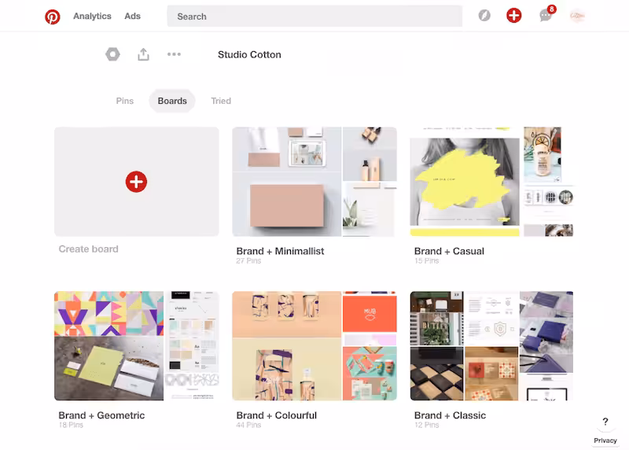629x450 pixels.
Task: Click the Pinterest logo icon
Action: 53,17
